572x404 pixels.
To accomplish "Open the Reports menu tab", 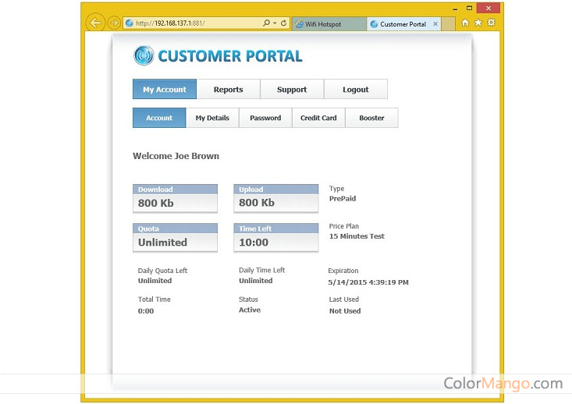I will [x=229, y=90].
